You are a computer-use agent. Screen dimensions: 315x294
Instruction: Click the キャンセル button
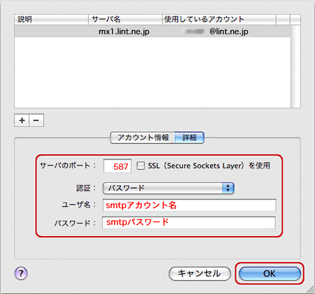click(x=199, y=274)
